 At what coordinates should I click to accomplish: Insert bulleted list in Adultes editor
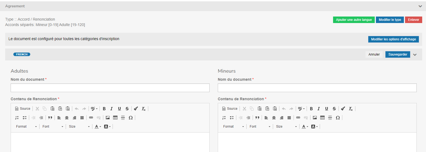tap(25, 118)
